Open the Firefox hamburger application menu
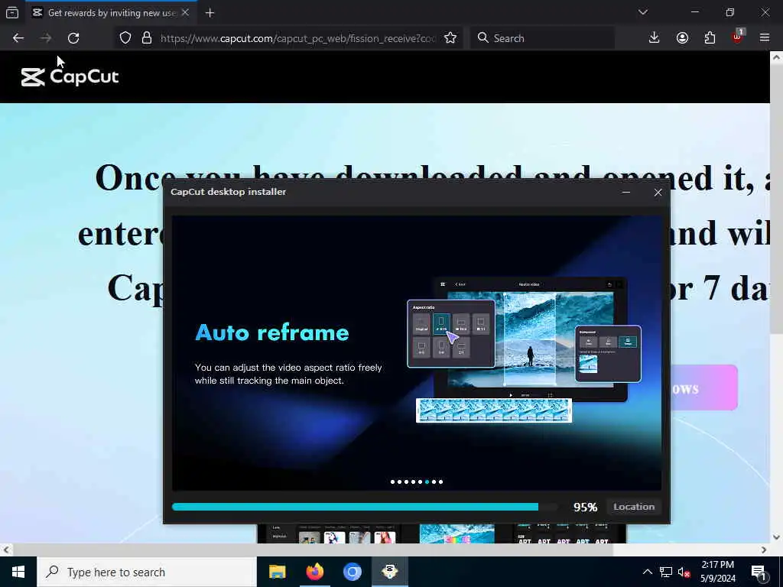 765,38
